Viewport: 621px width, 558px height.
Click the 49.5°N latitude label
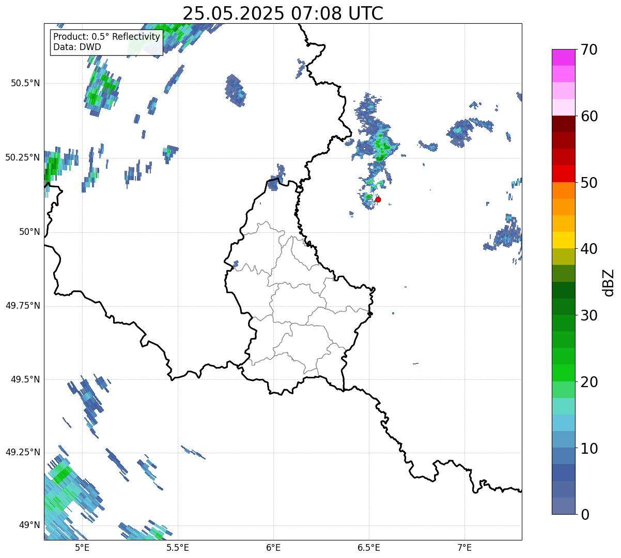(x=25, y=379)
